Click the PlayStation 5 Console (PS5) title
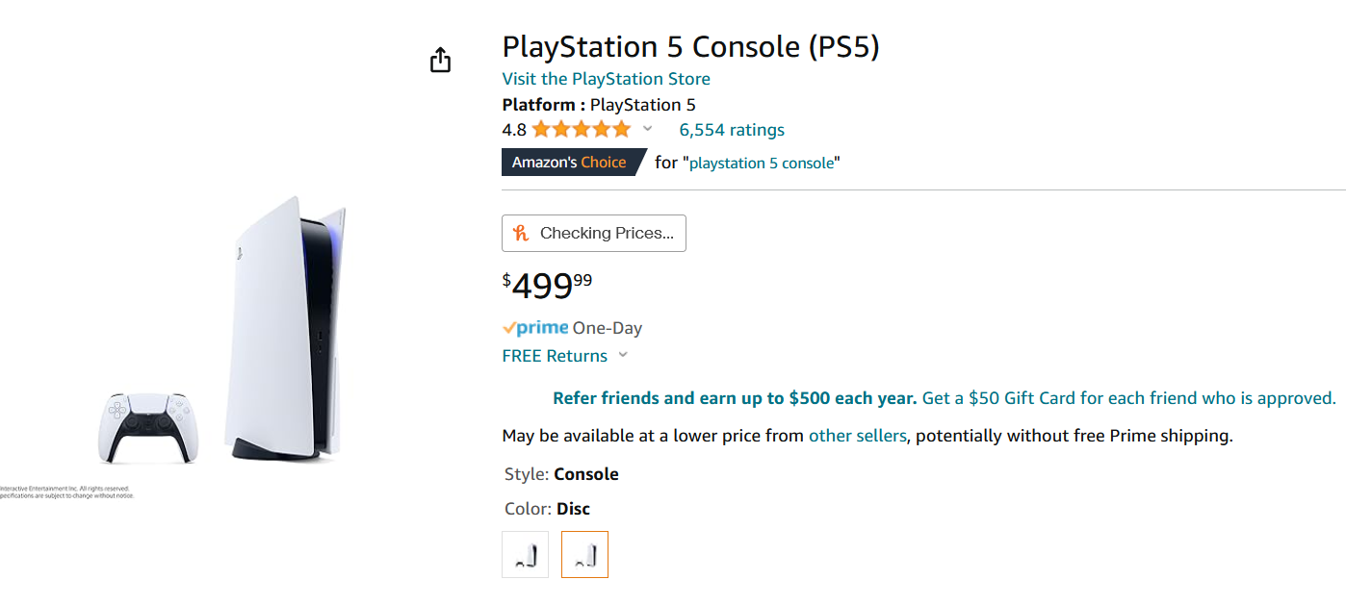This screenshot has height=605, width=1346. click(690, 46)
